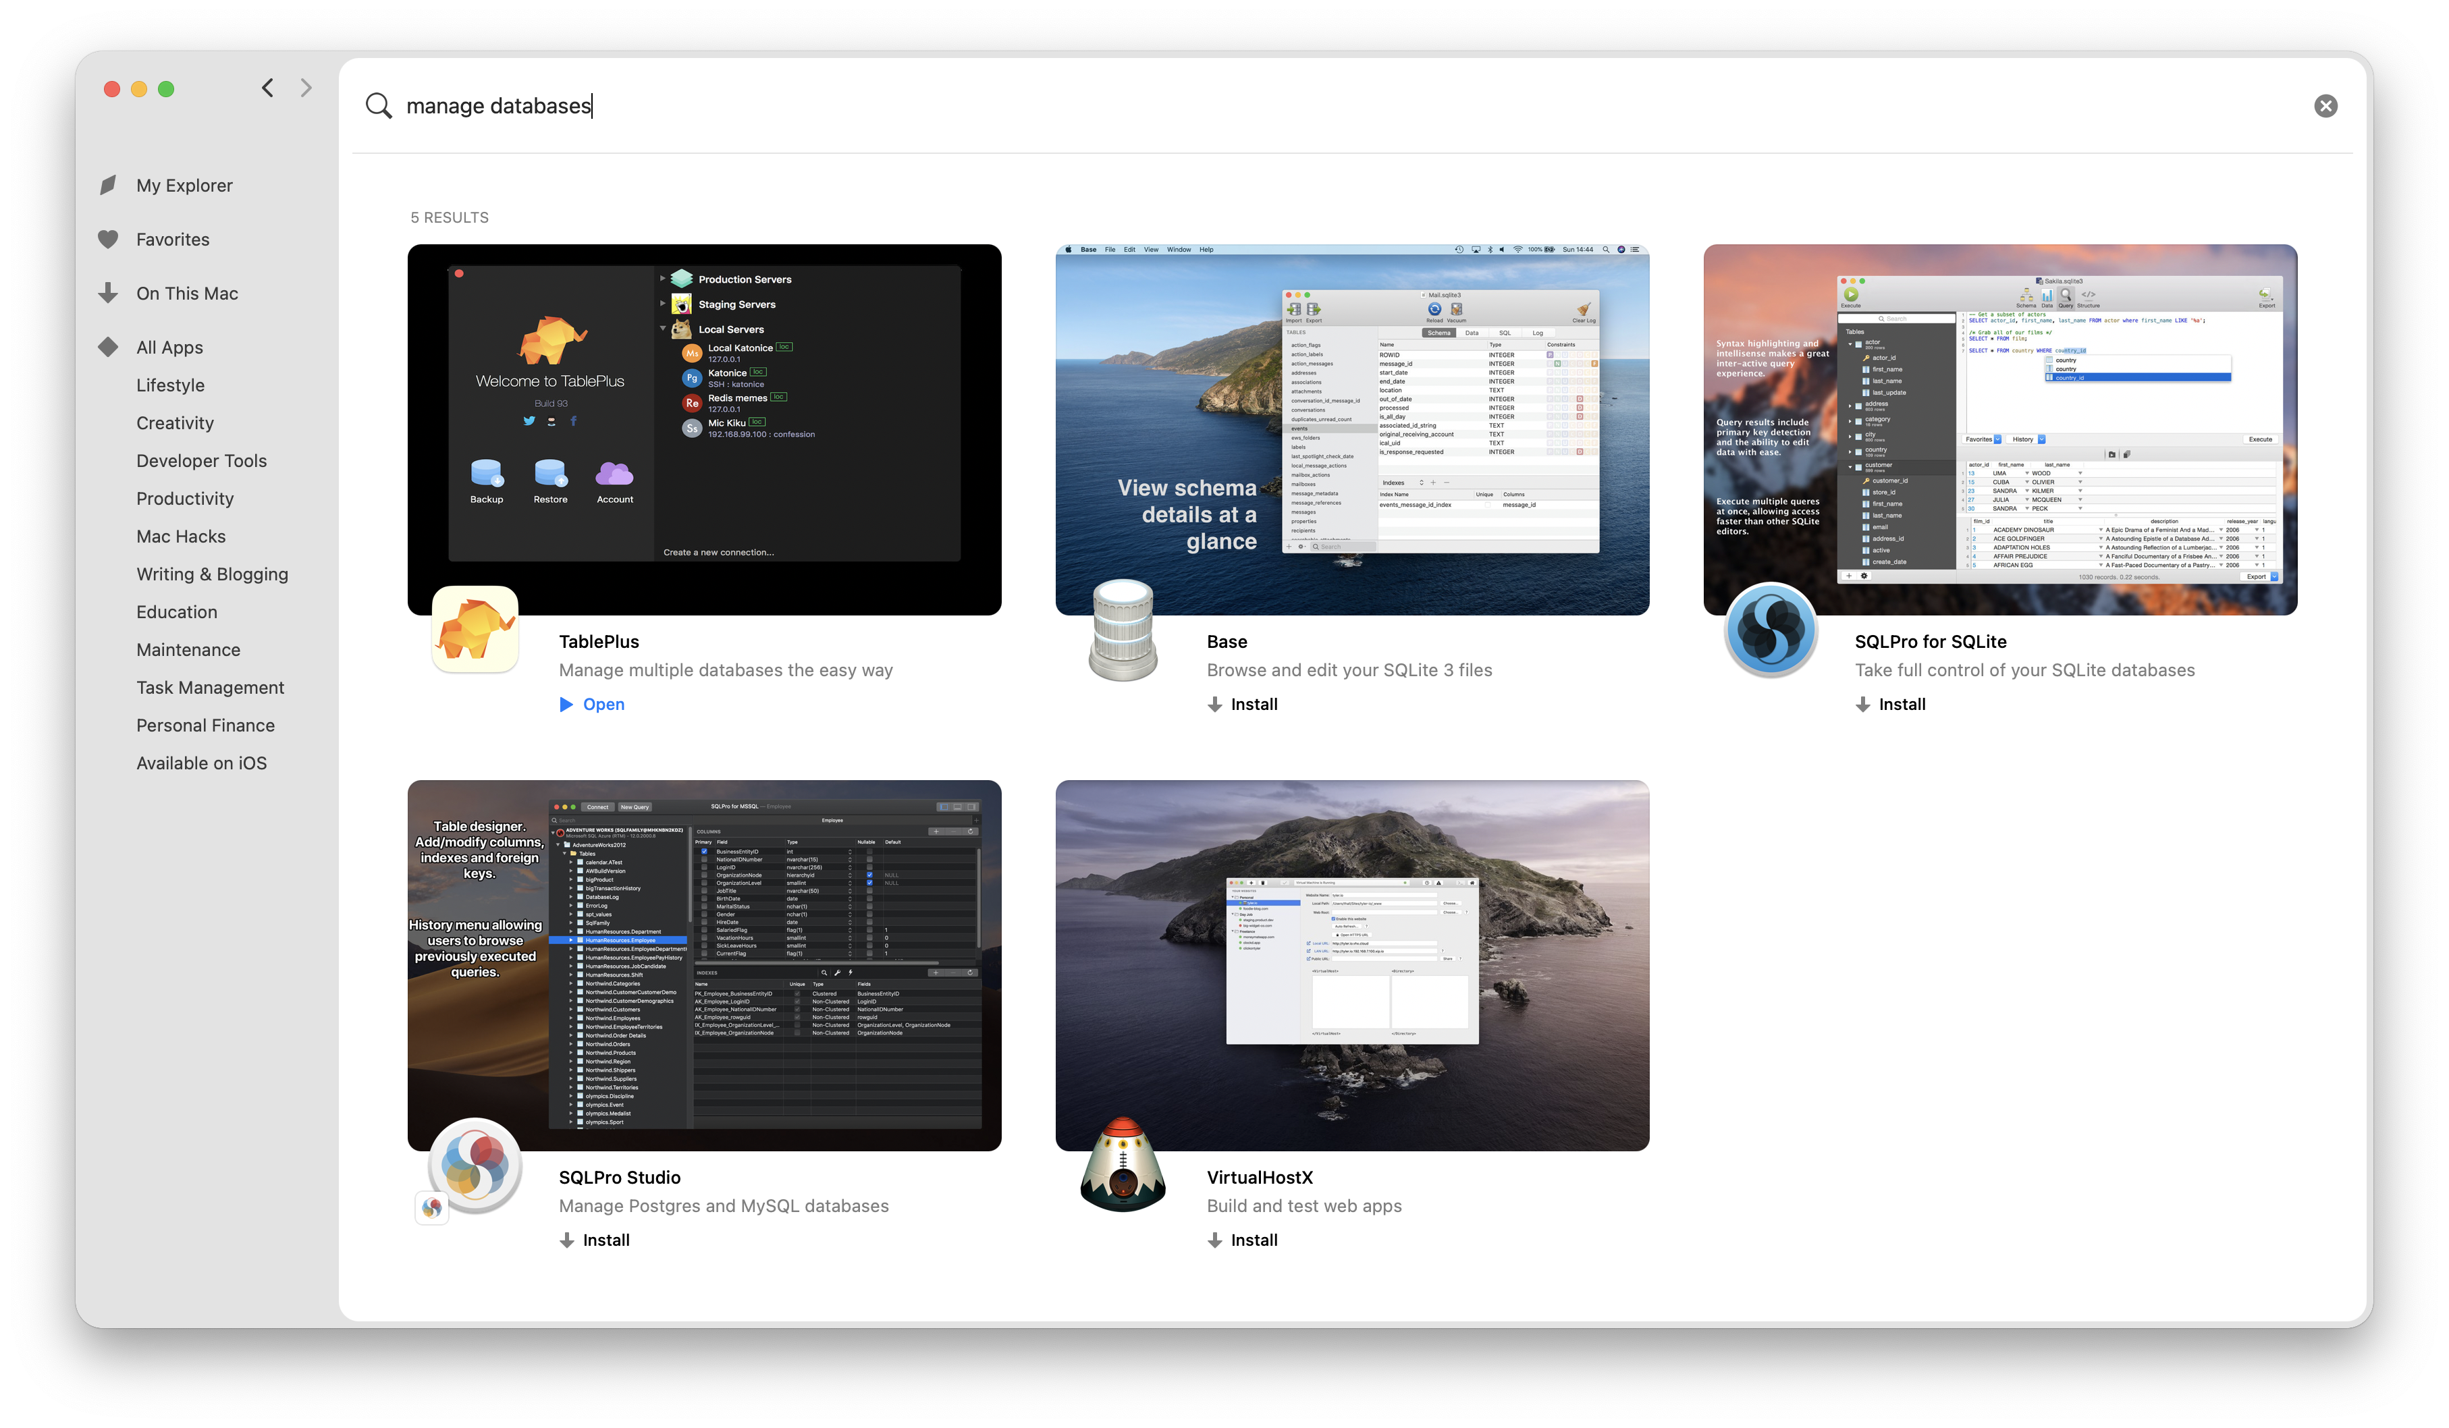The width and height of the screenshot is (2449, 1428).
Task: Open the Developer Tools category
Action: [x=201, y=462]
